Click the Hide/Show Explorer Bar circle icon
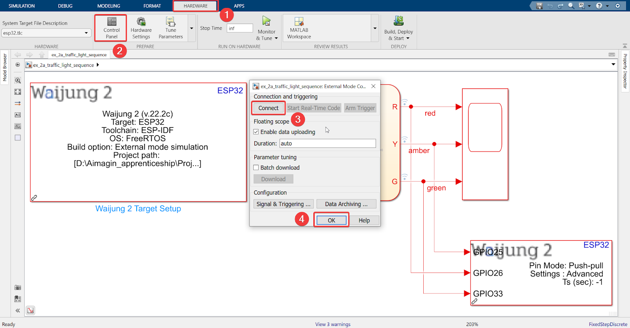Image resolution: width=630 pixels, height=328 pixels. [18, 64]
